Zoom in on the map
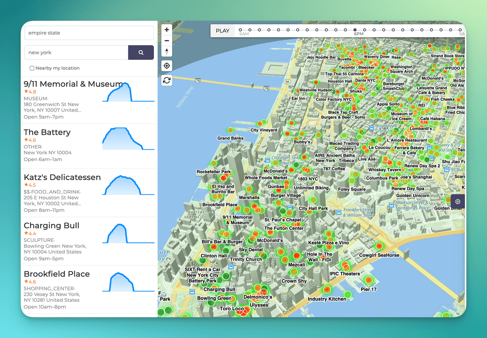The width and height of the screenshot is (487, 338). pos(167,30)
